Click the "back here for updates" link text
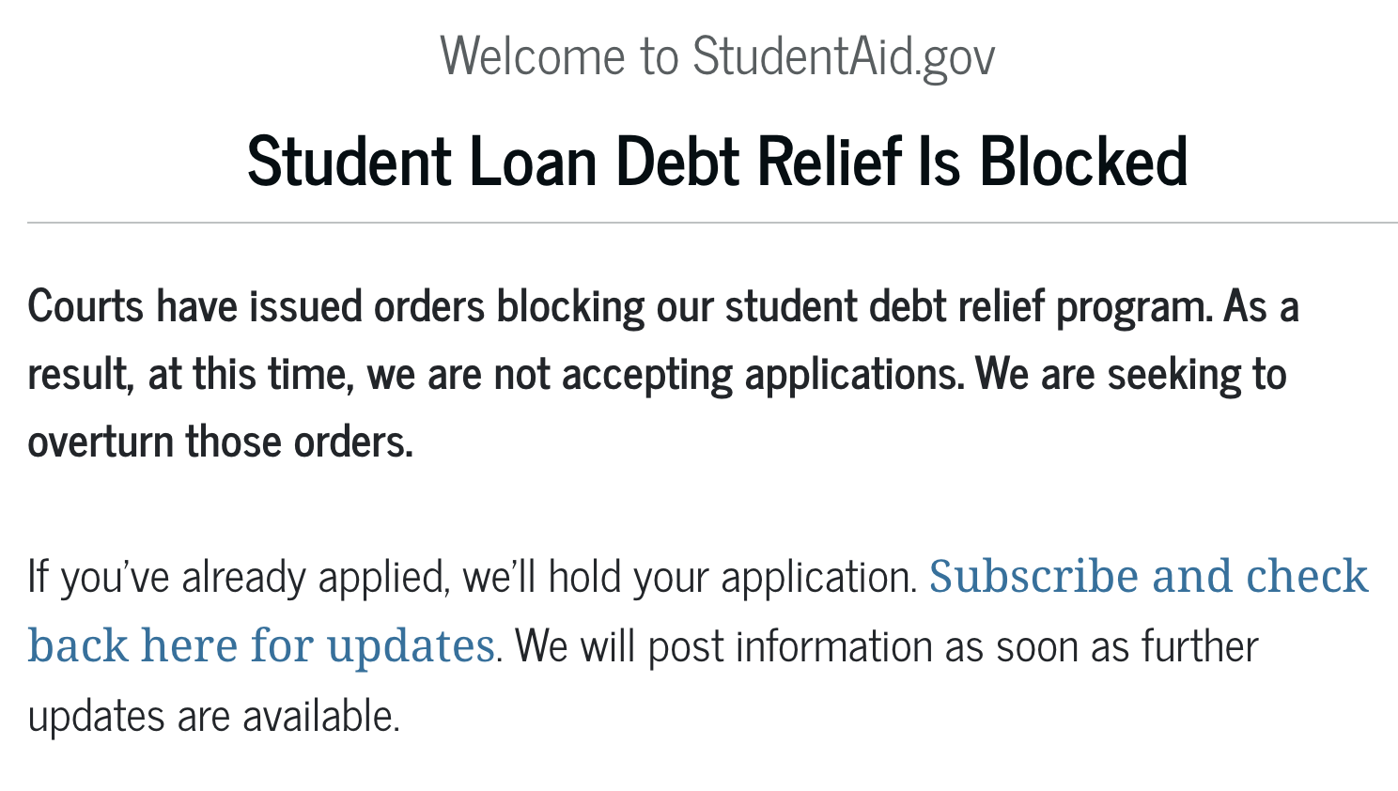1398x791 pixels. [x=261, y=645]
